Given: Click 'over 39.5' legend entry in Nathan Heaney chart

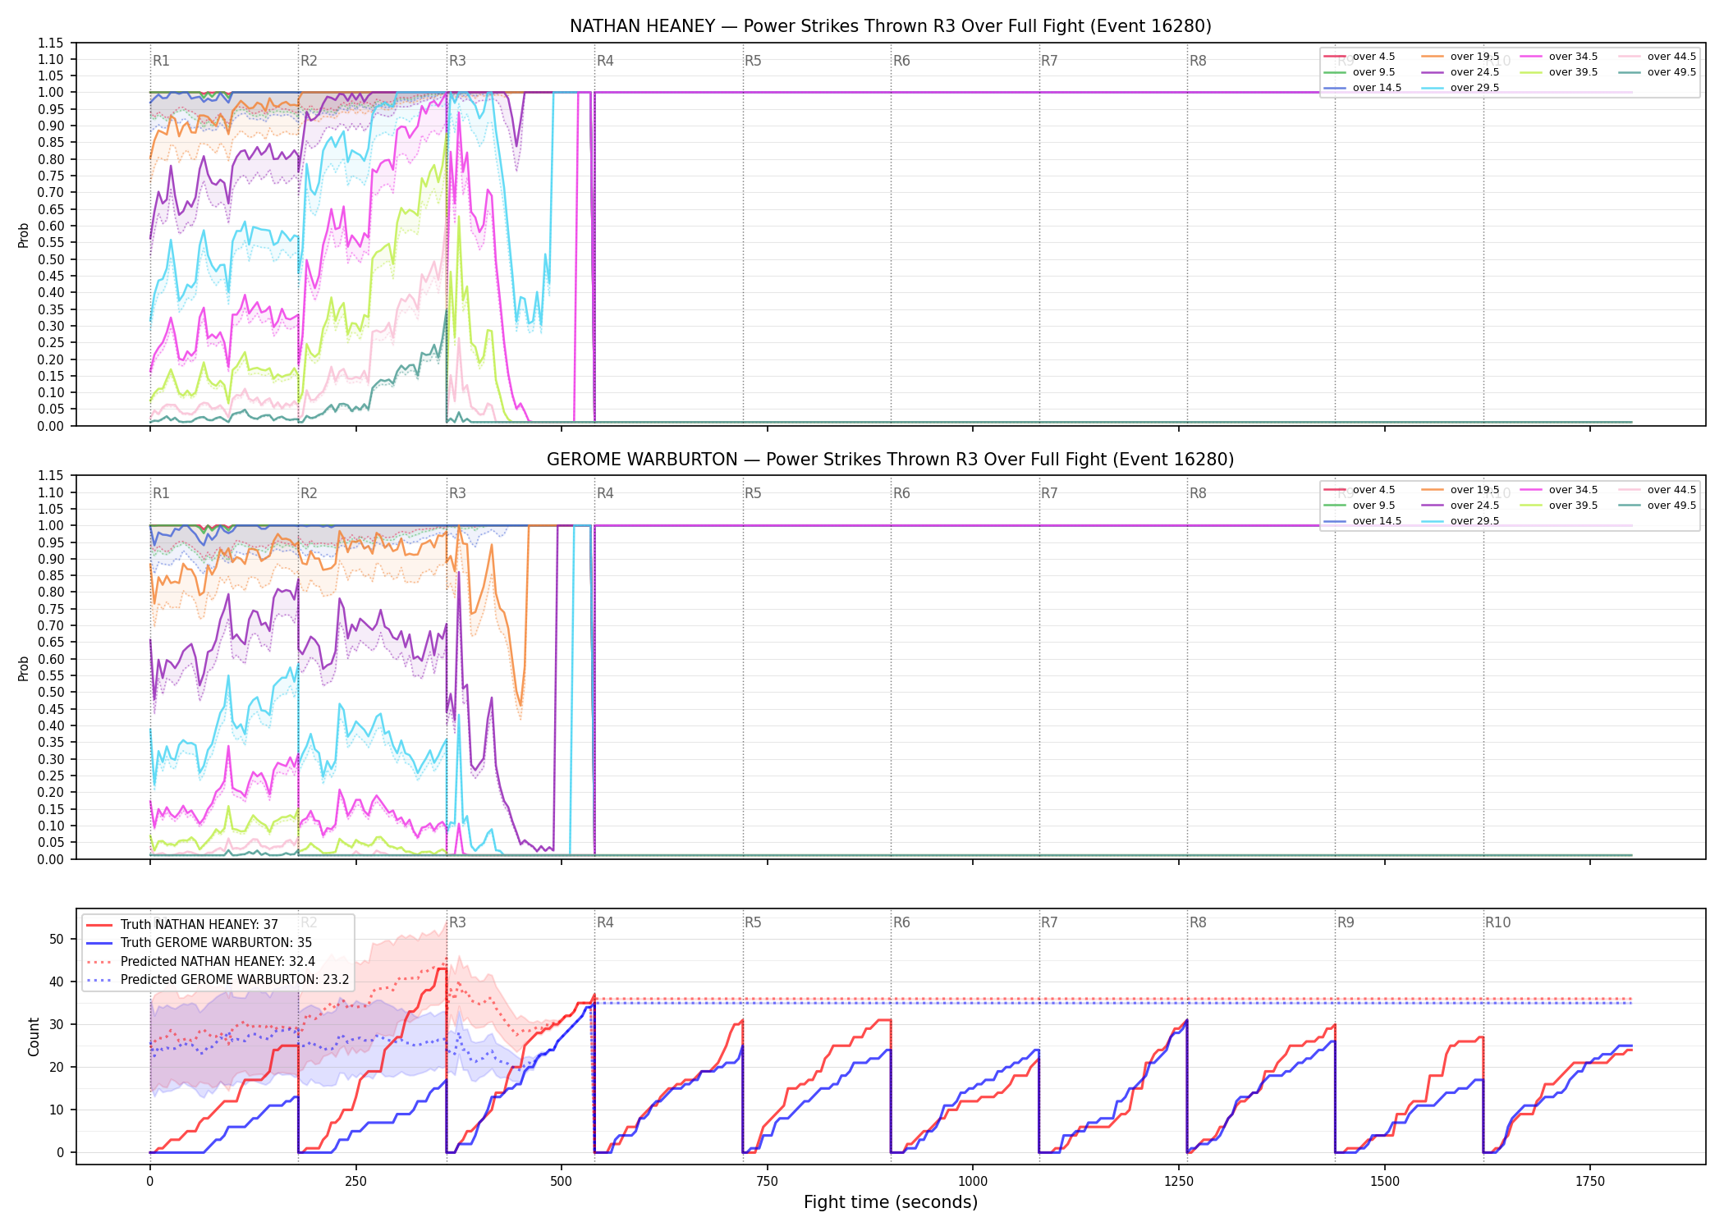Looking at the screenshot, I should pos(1559,72).
